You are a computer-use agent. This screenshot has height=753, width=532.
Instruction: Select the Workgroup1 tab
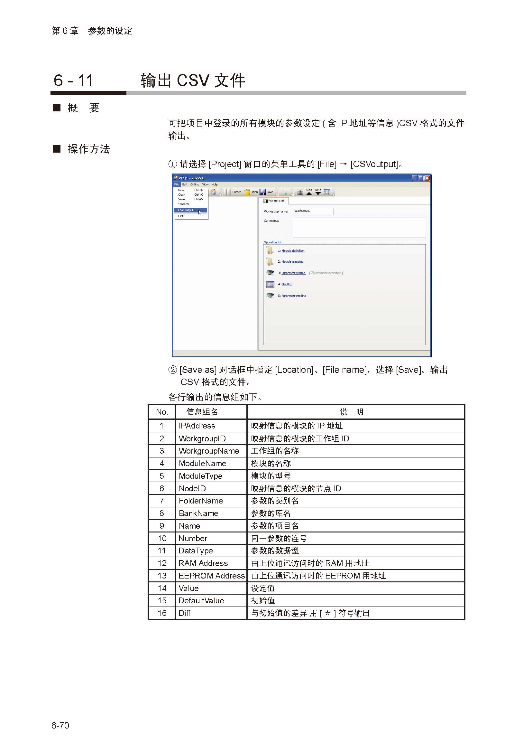274,201
